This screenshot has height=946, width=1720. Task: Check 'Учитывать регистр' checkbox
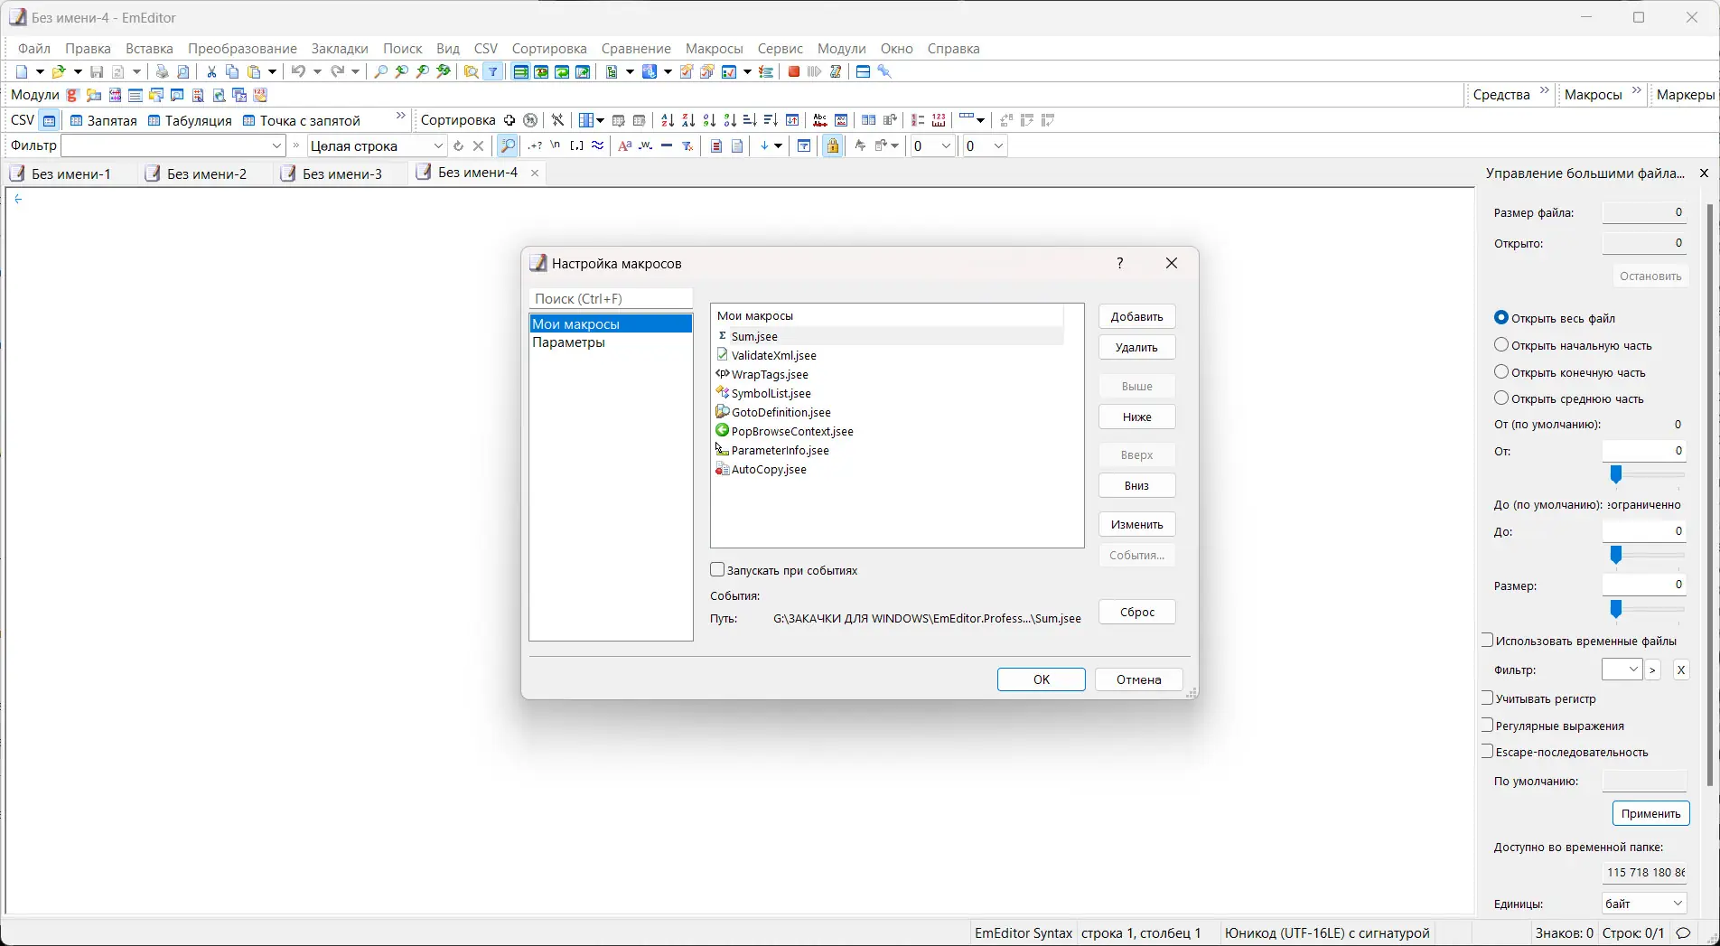pos(1487,698)
